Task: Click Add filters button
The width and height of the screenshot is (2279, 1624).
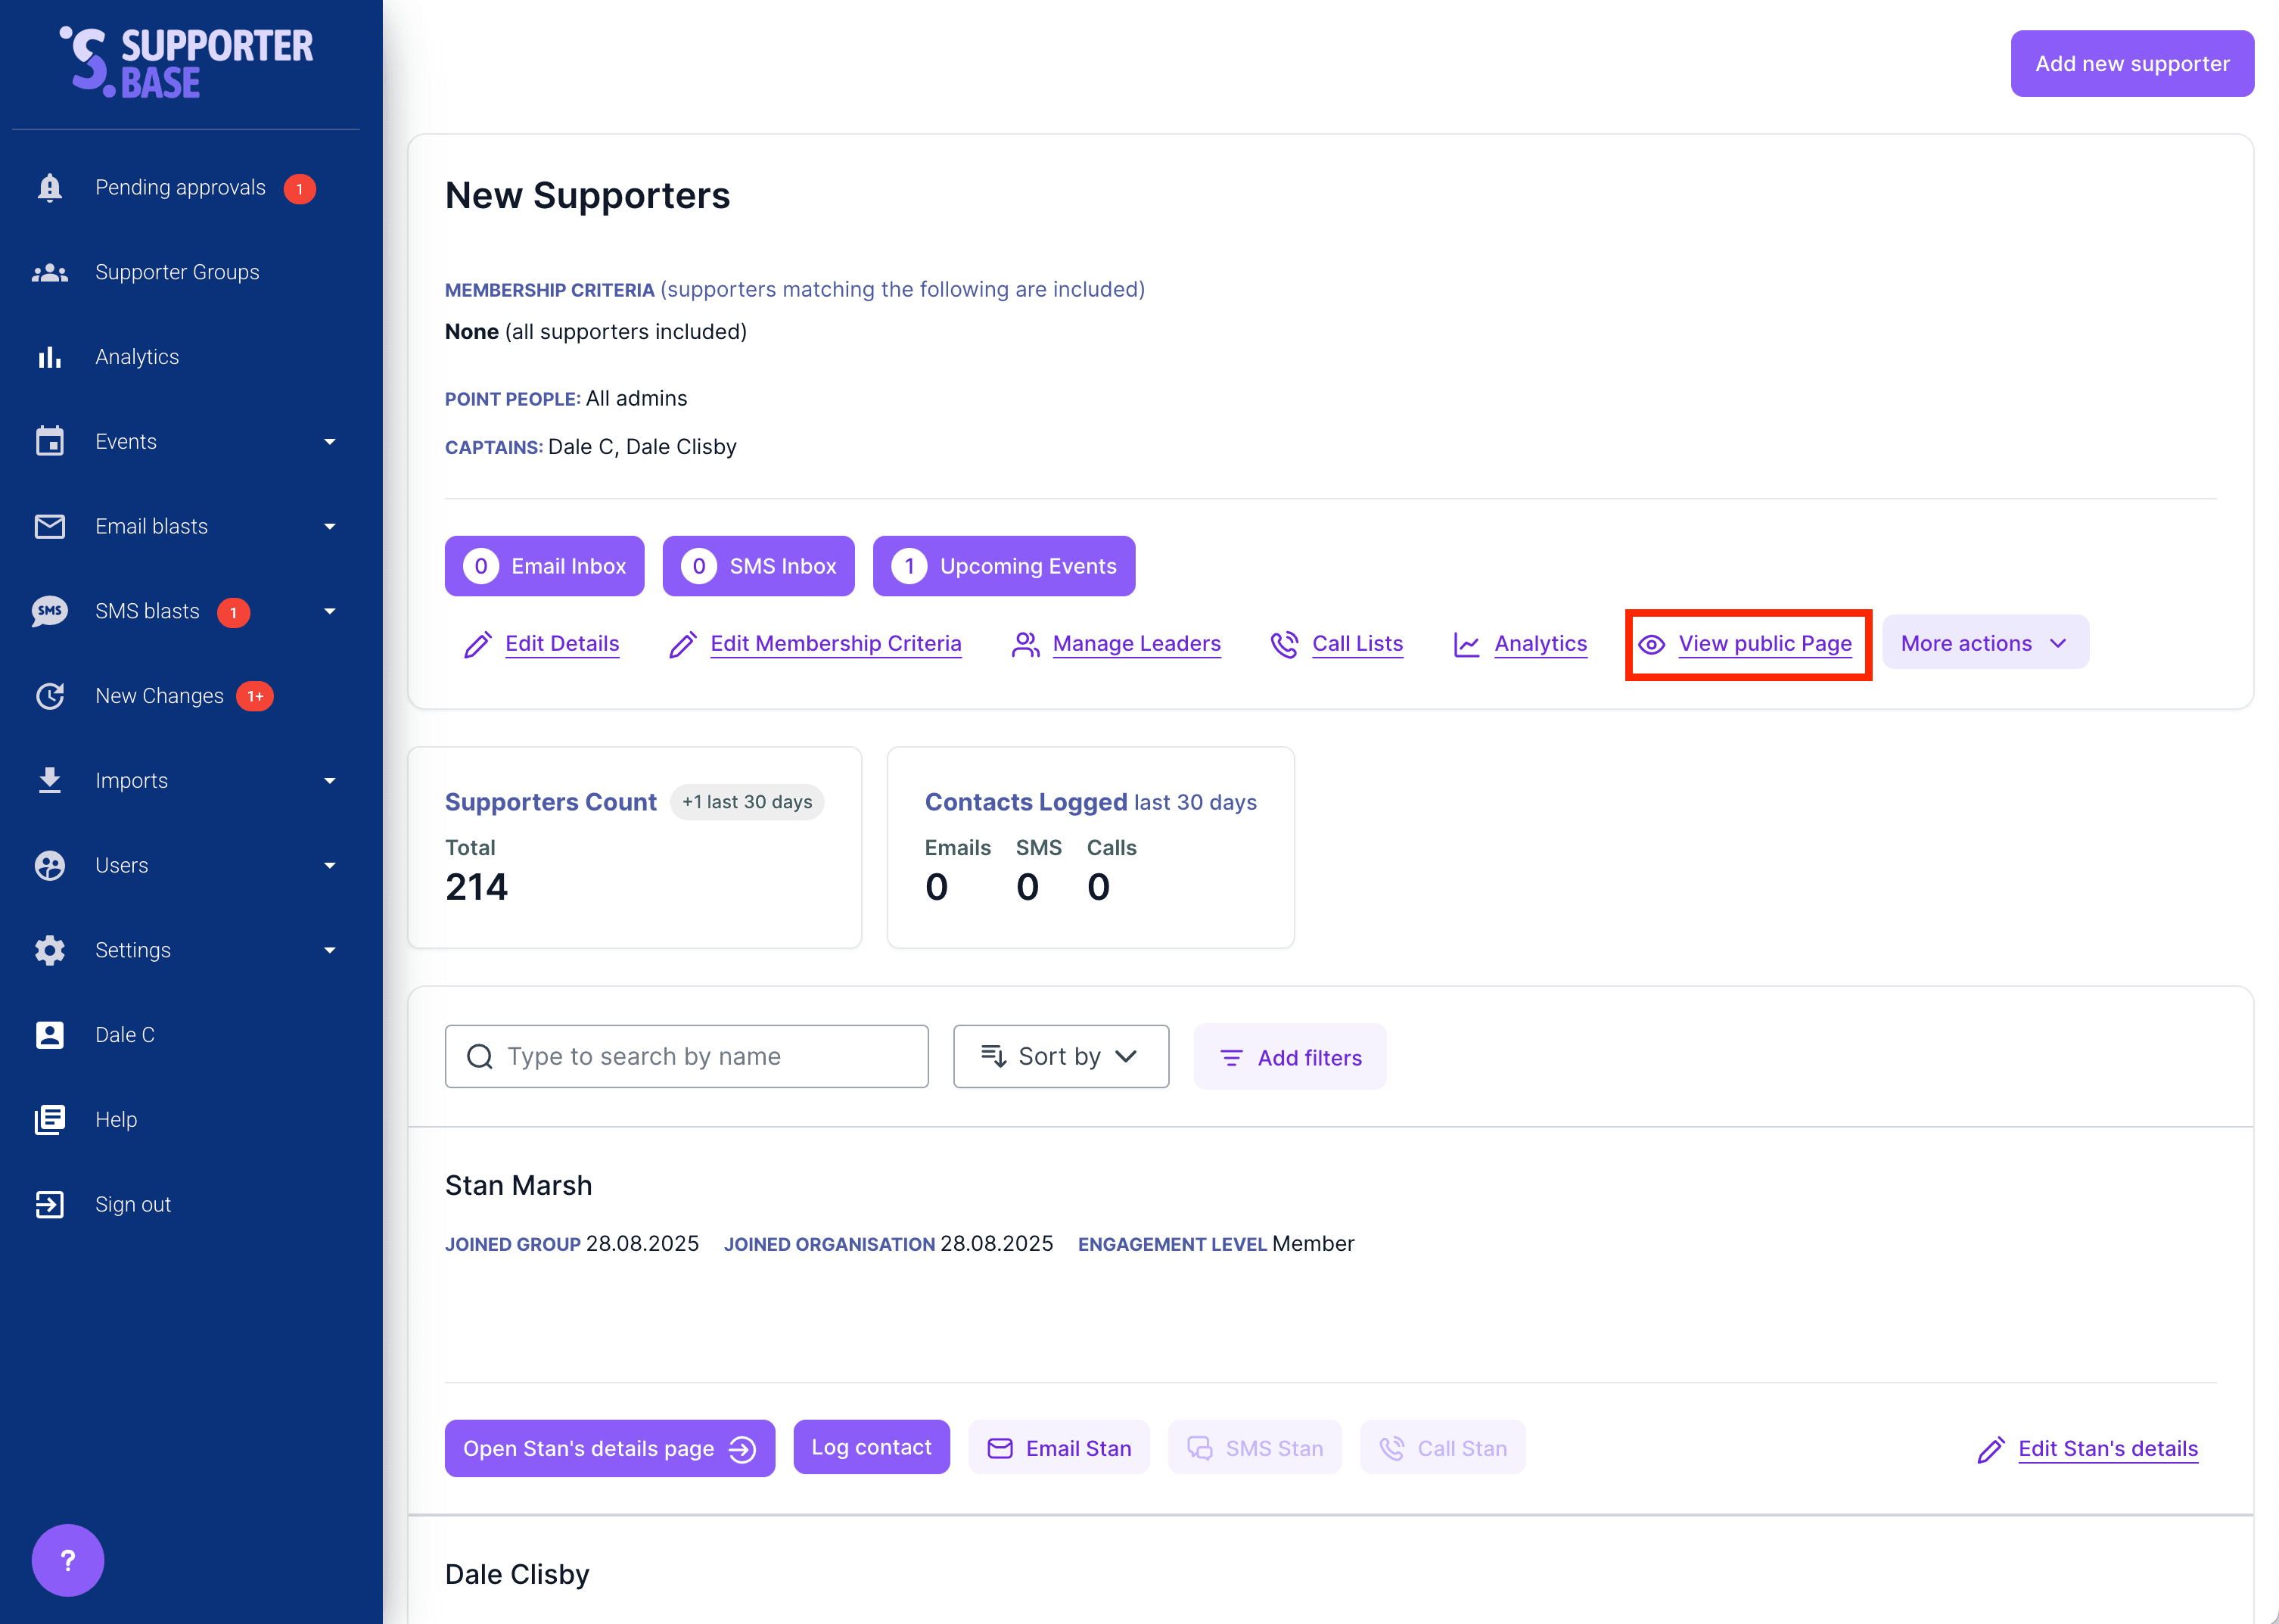Action: click(x=1289, y=1057)
